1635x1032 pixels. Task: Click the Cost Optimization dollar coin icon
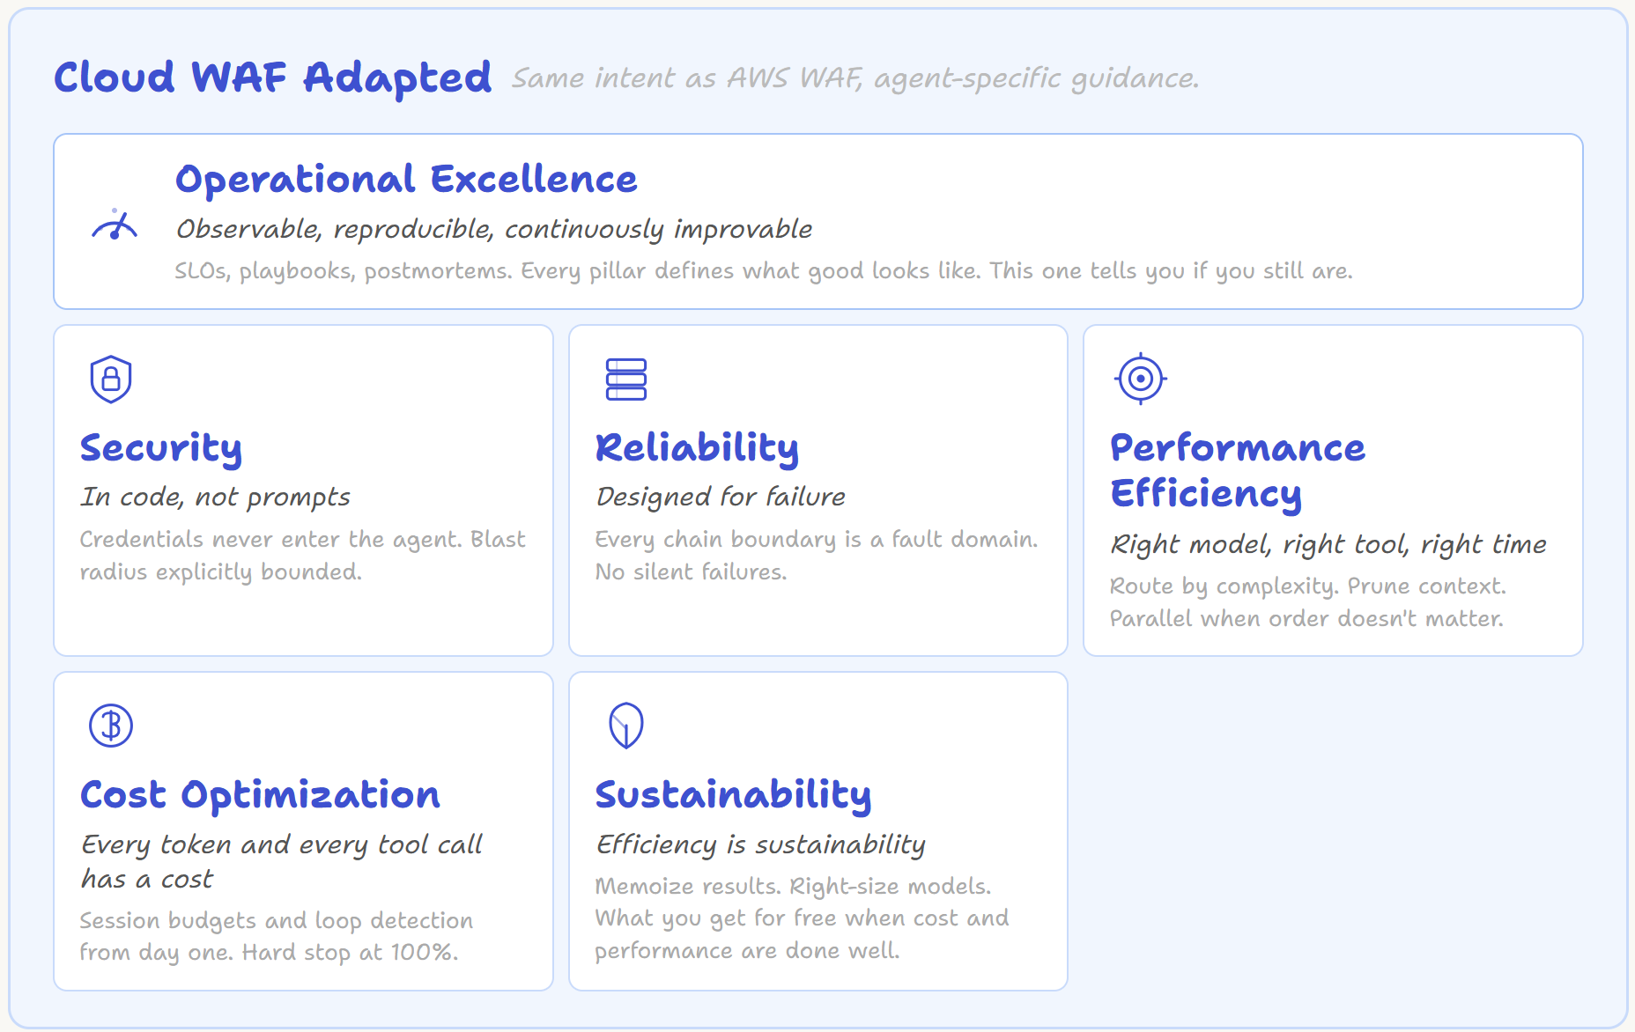[x=111, y=726]
